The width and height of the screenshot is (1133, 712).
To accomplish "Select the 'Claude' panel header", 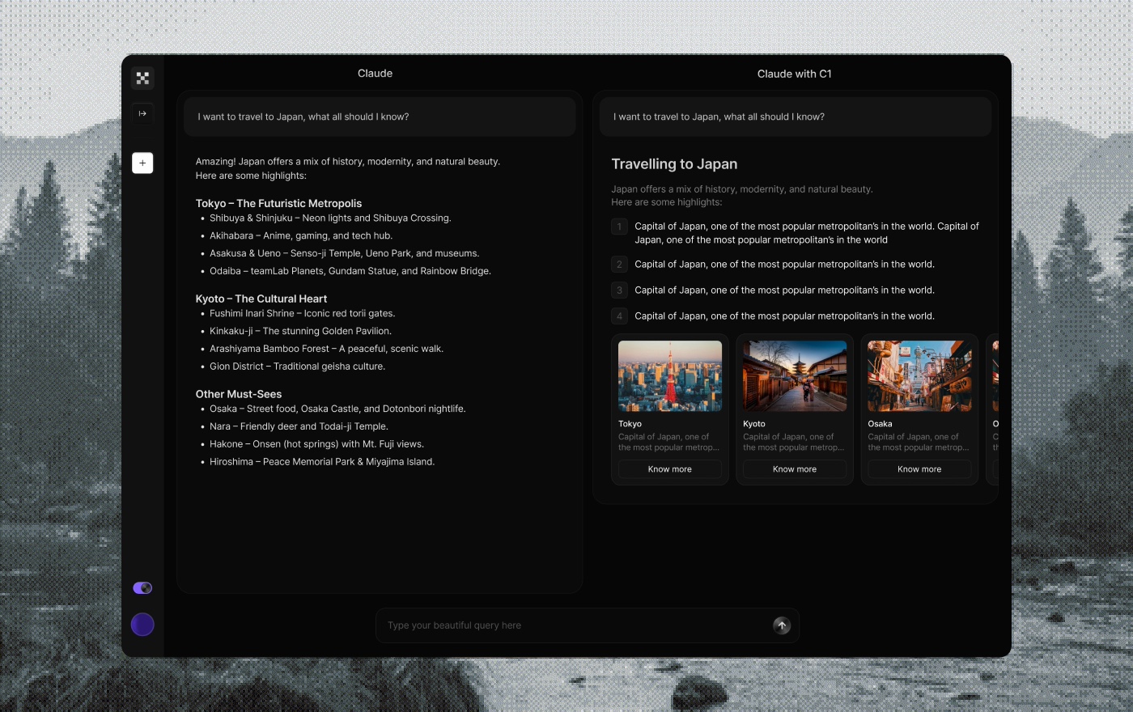I will click(x=376, y=74).
